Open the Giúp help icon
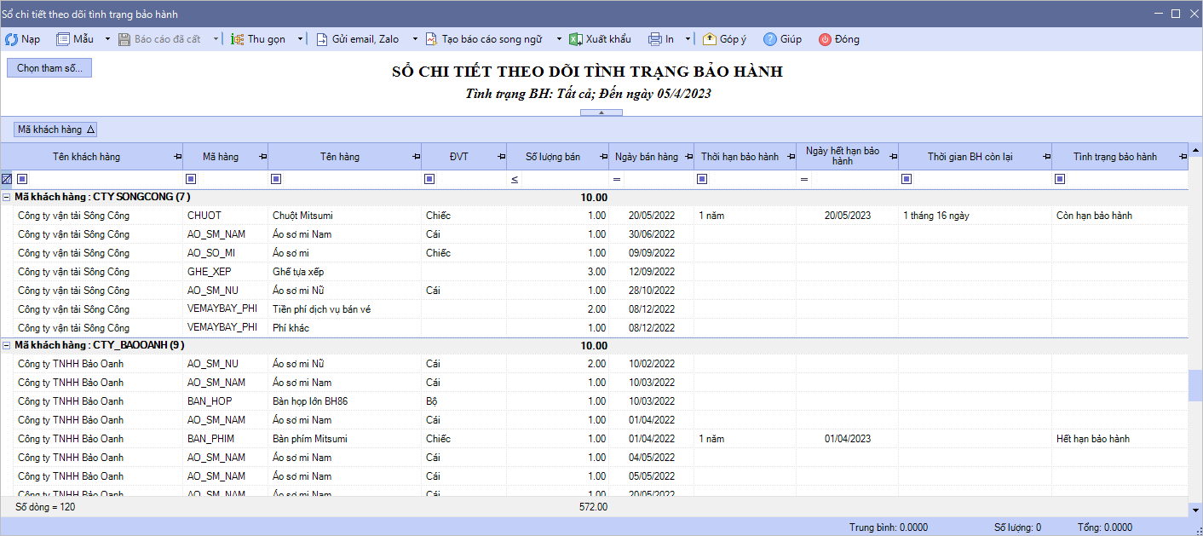The width and height of the screenshot is (1203, 536). coord(769,39)
